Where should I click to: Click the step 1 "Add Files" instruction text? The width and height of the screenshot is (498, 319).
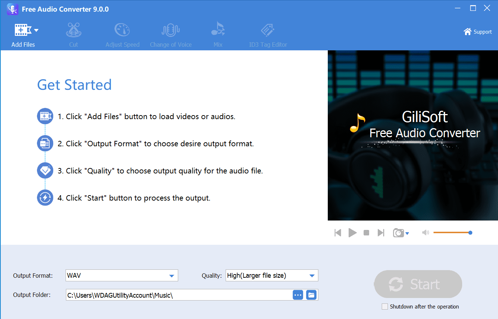pyautogui.click(x=147, y=117)
